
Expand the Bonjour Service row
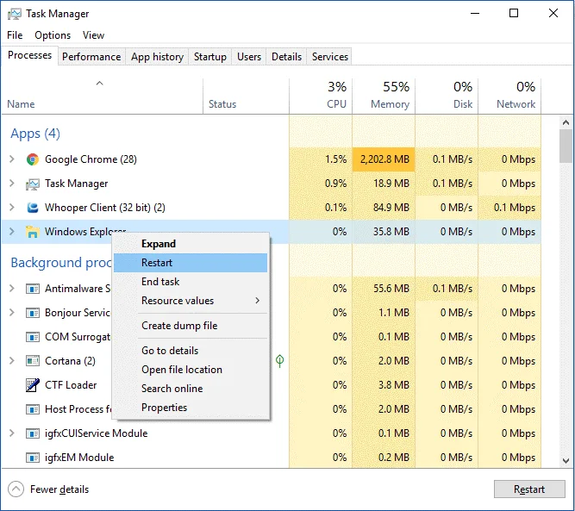[12, 313]
